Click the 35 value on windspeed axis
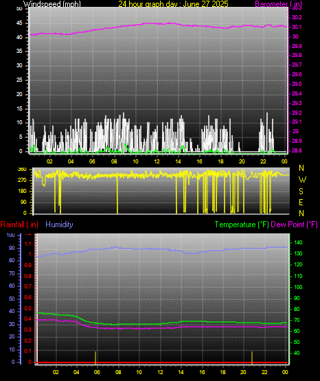The height and width of the screenshot is (381, 320). tap(19, 51)
